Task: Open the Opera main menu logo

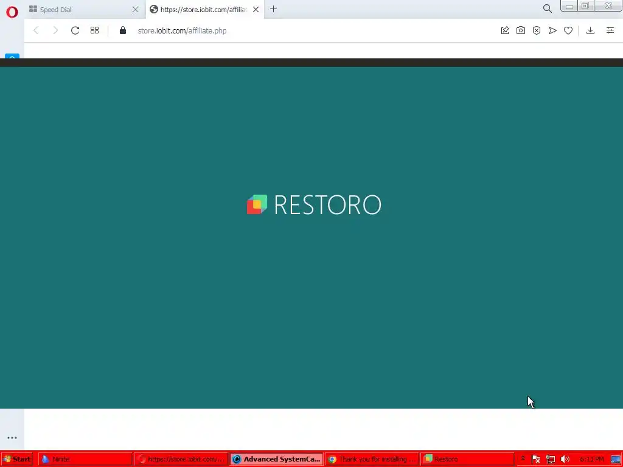Action: point(12,12)
